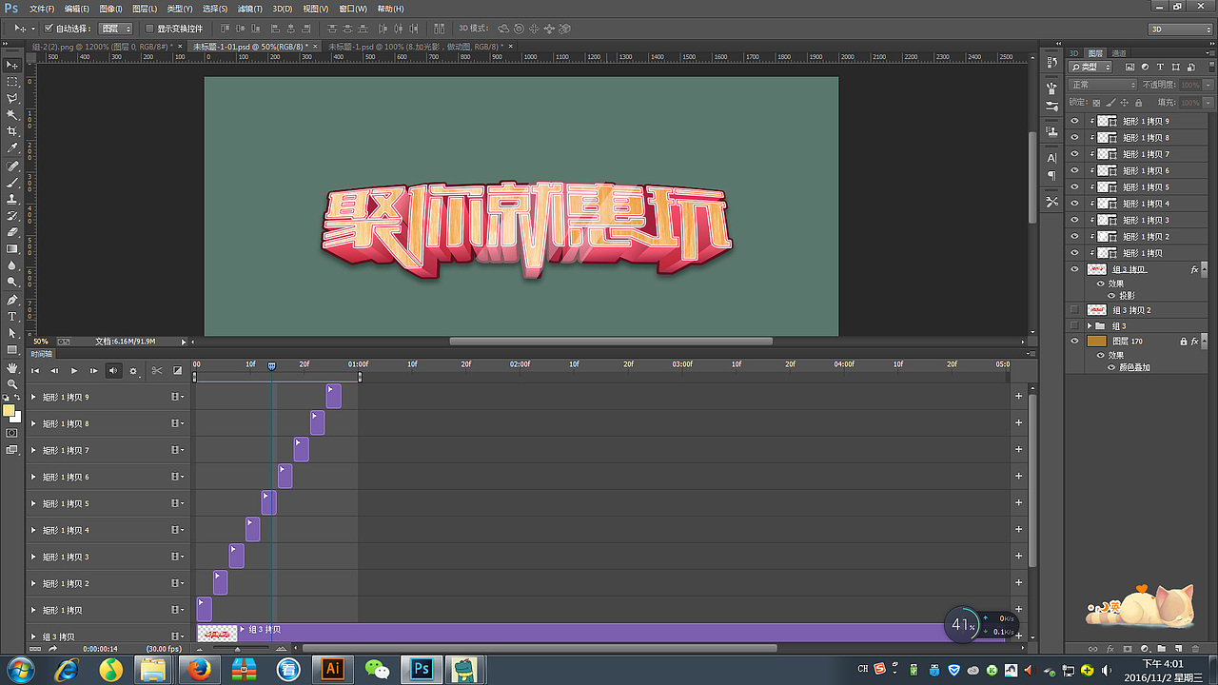The width and height of the screenshot is (1218, 685).
Task: Hide the 组 3 拷贝 layer
Action: pos(1075,269)
